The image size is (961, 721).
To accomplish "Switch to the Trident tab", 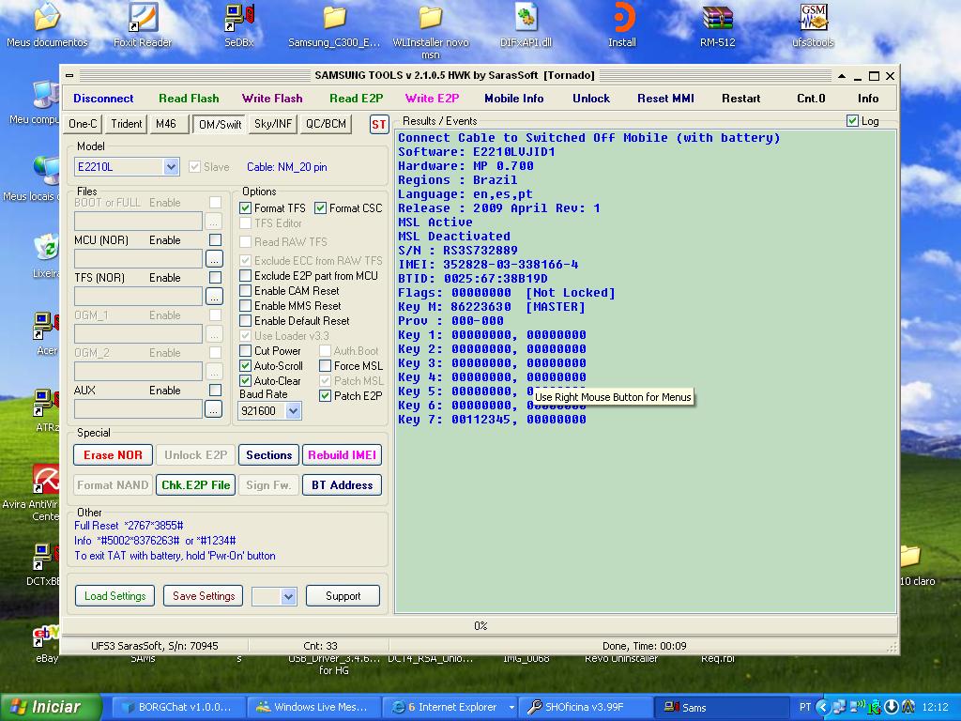I will click(127, 125).
